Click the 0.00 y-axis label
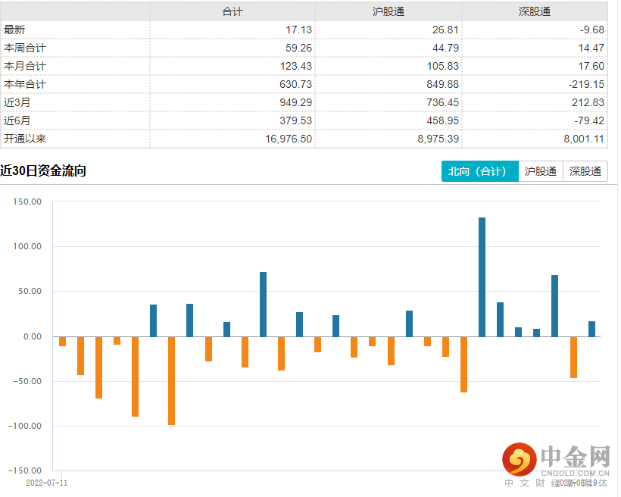The image size is (621, 497). (x=33, y=336)
